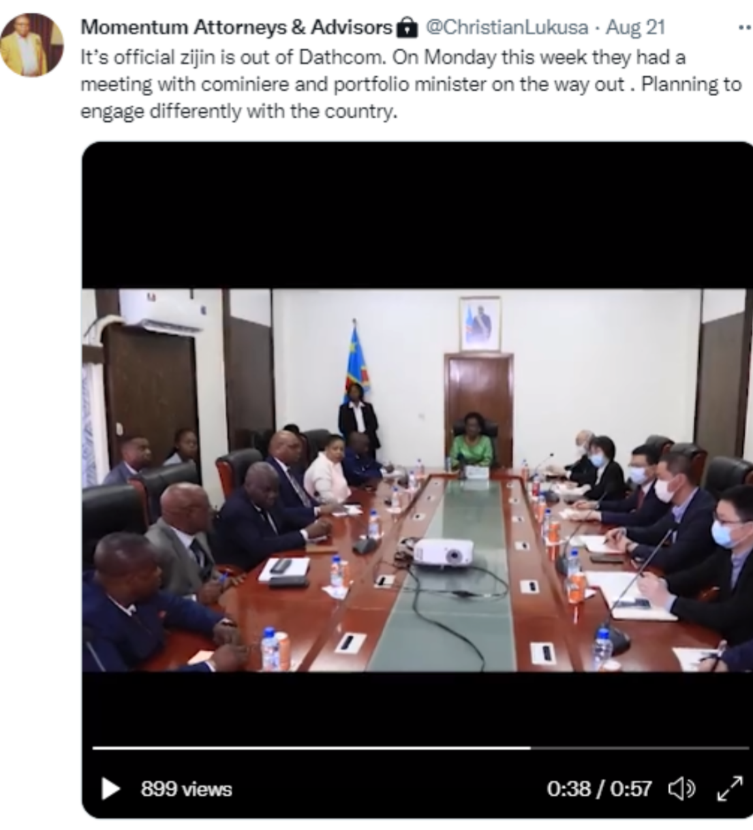Click the framed portrait in the video
This screenshot has width=753, height=830.
point(480,323)
